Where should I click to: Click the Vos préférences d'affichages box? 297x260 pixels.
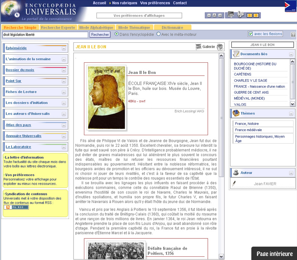(x=139, y=16)
